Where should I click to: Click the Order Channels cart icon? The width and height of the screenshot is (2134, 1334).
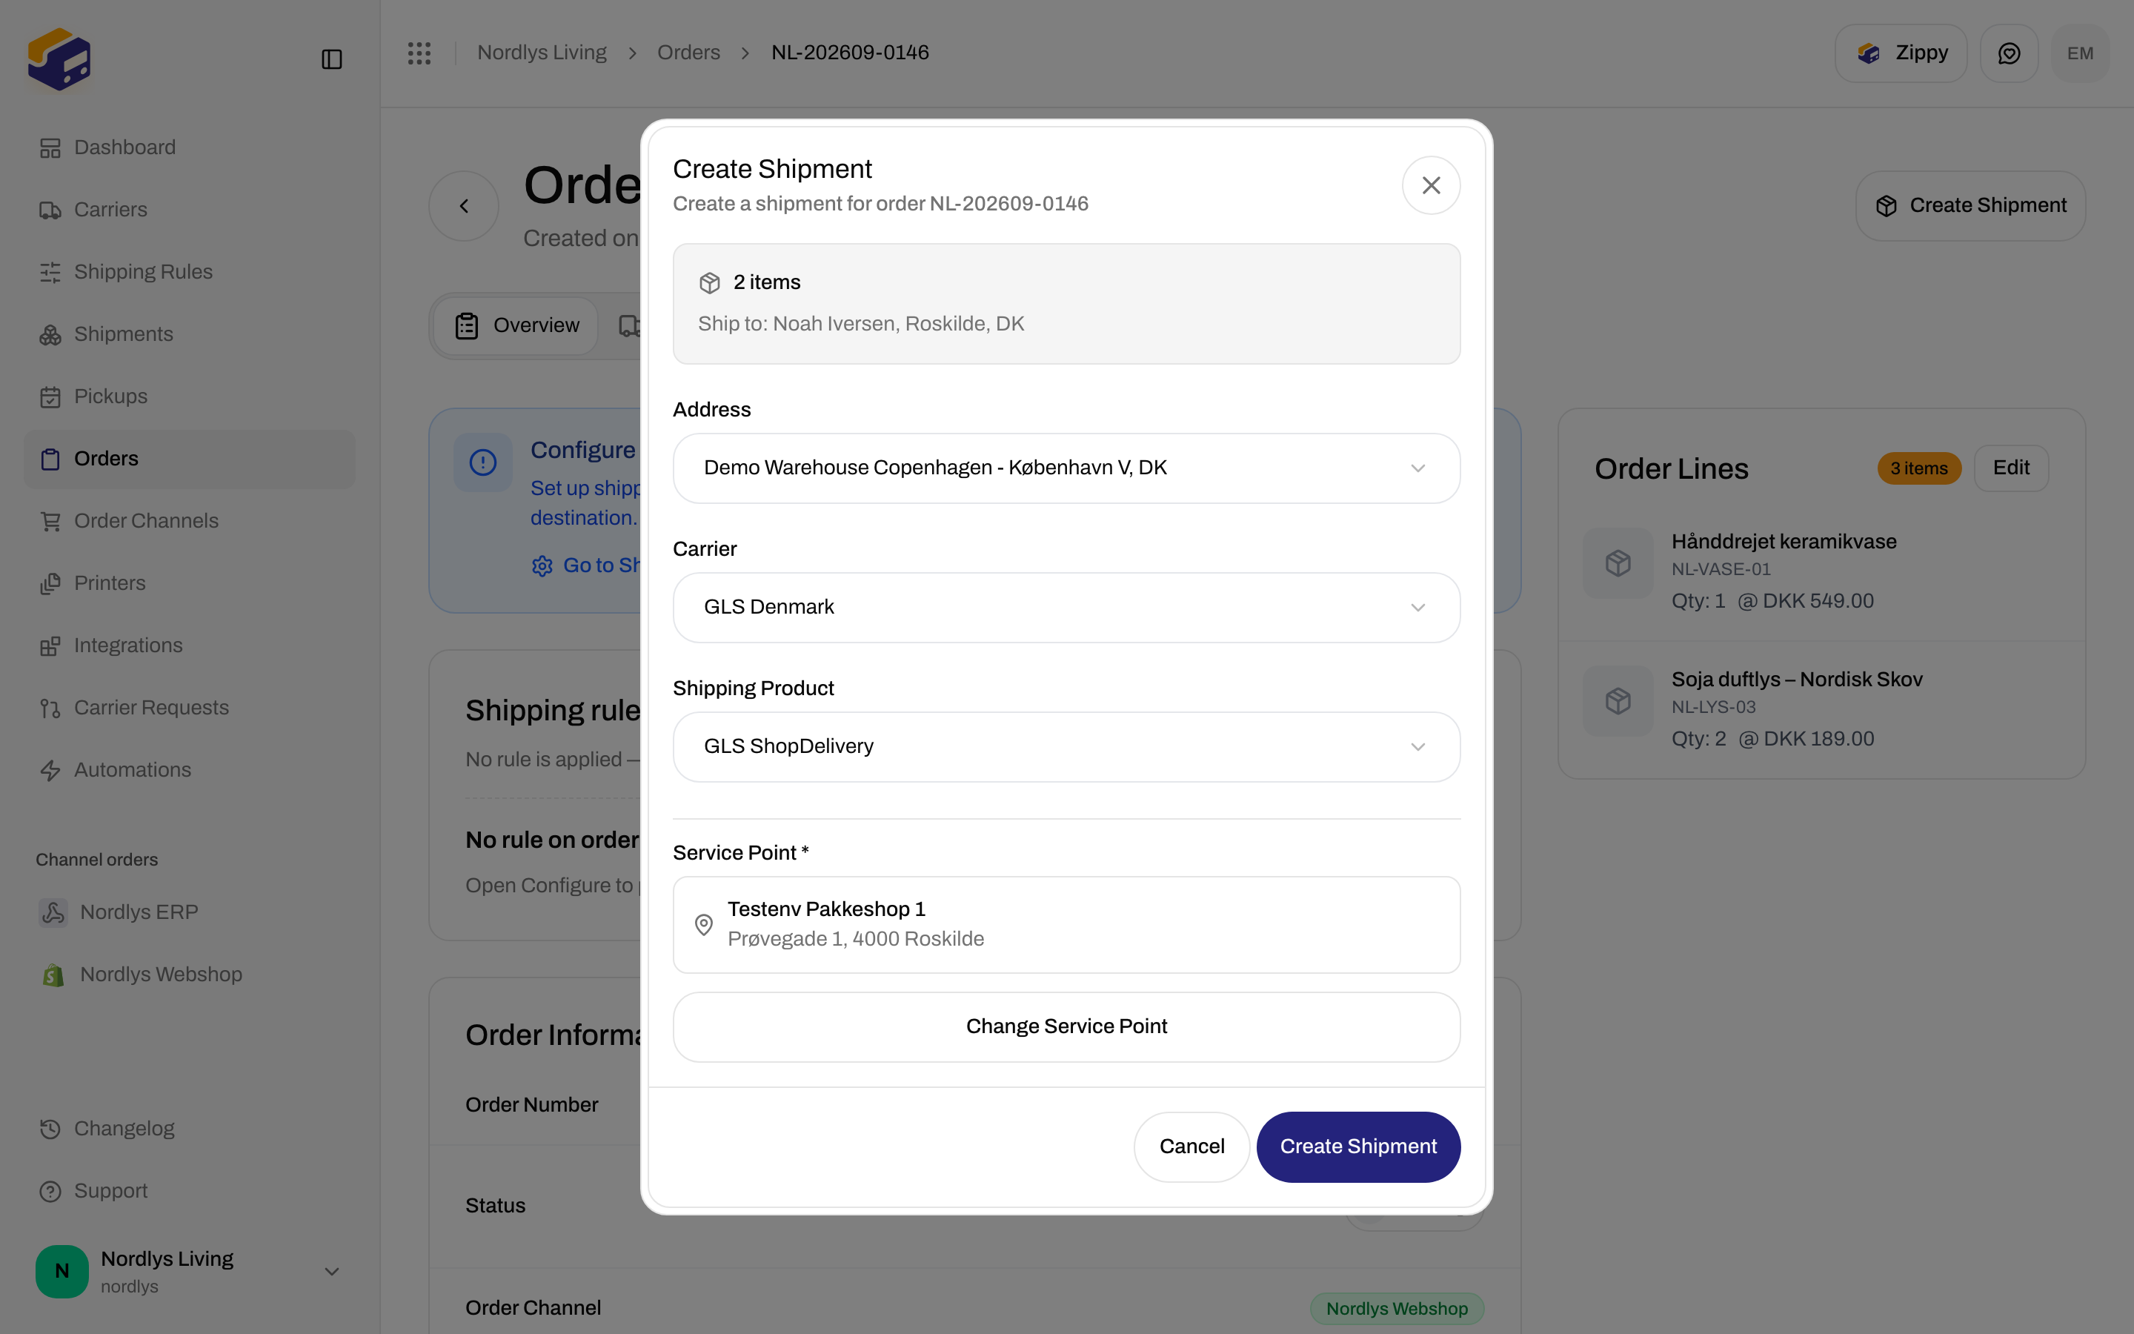pyautogui.click(x=50, y=522)
